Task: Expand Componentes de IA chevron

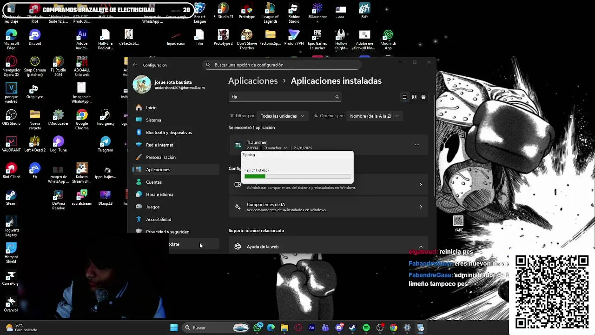Action: point(421,207)
